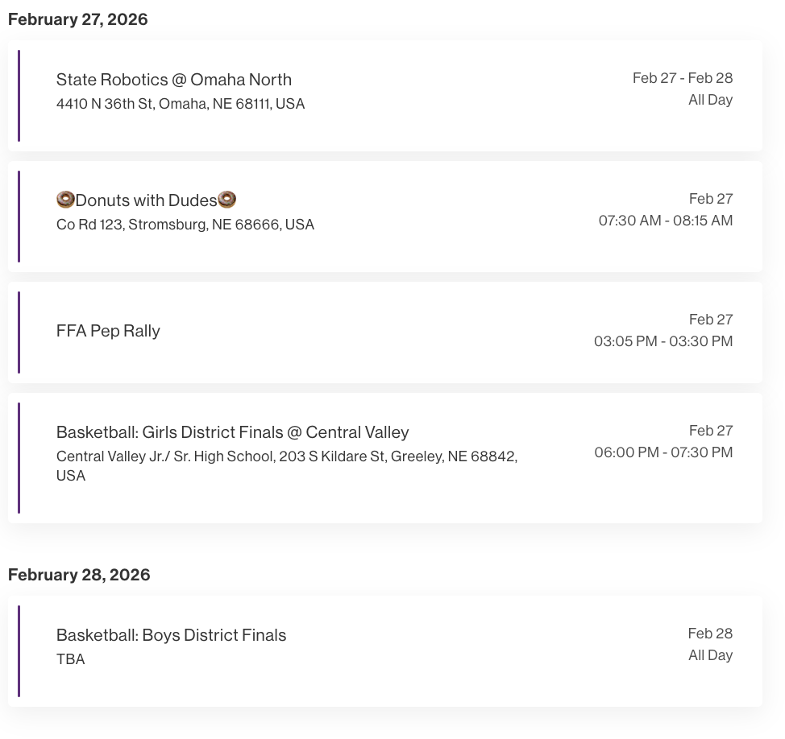
Task: Open the Boys District Finals event
Action: click(x=171, y=635)
